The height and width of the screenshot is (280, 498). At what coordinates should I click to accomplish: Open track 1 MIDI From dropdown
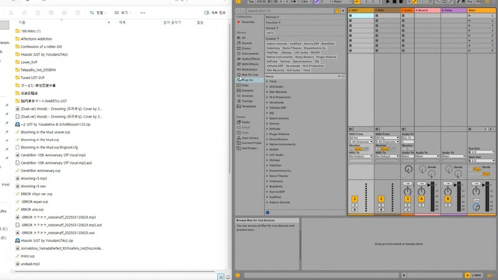(361, 138)
